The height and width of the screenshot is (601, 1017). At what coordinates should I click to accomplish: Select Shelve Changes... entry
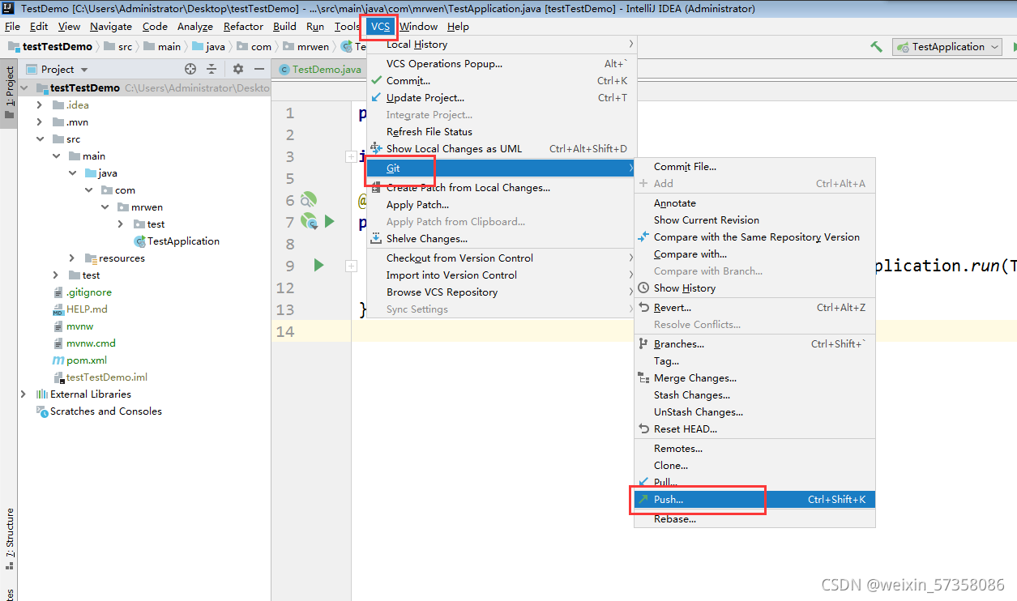[502, 239]
